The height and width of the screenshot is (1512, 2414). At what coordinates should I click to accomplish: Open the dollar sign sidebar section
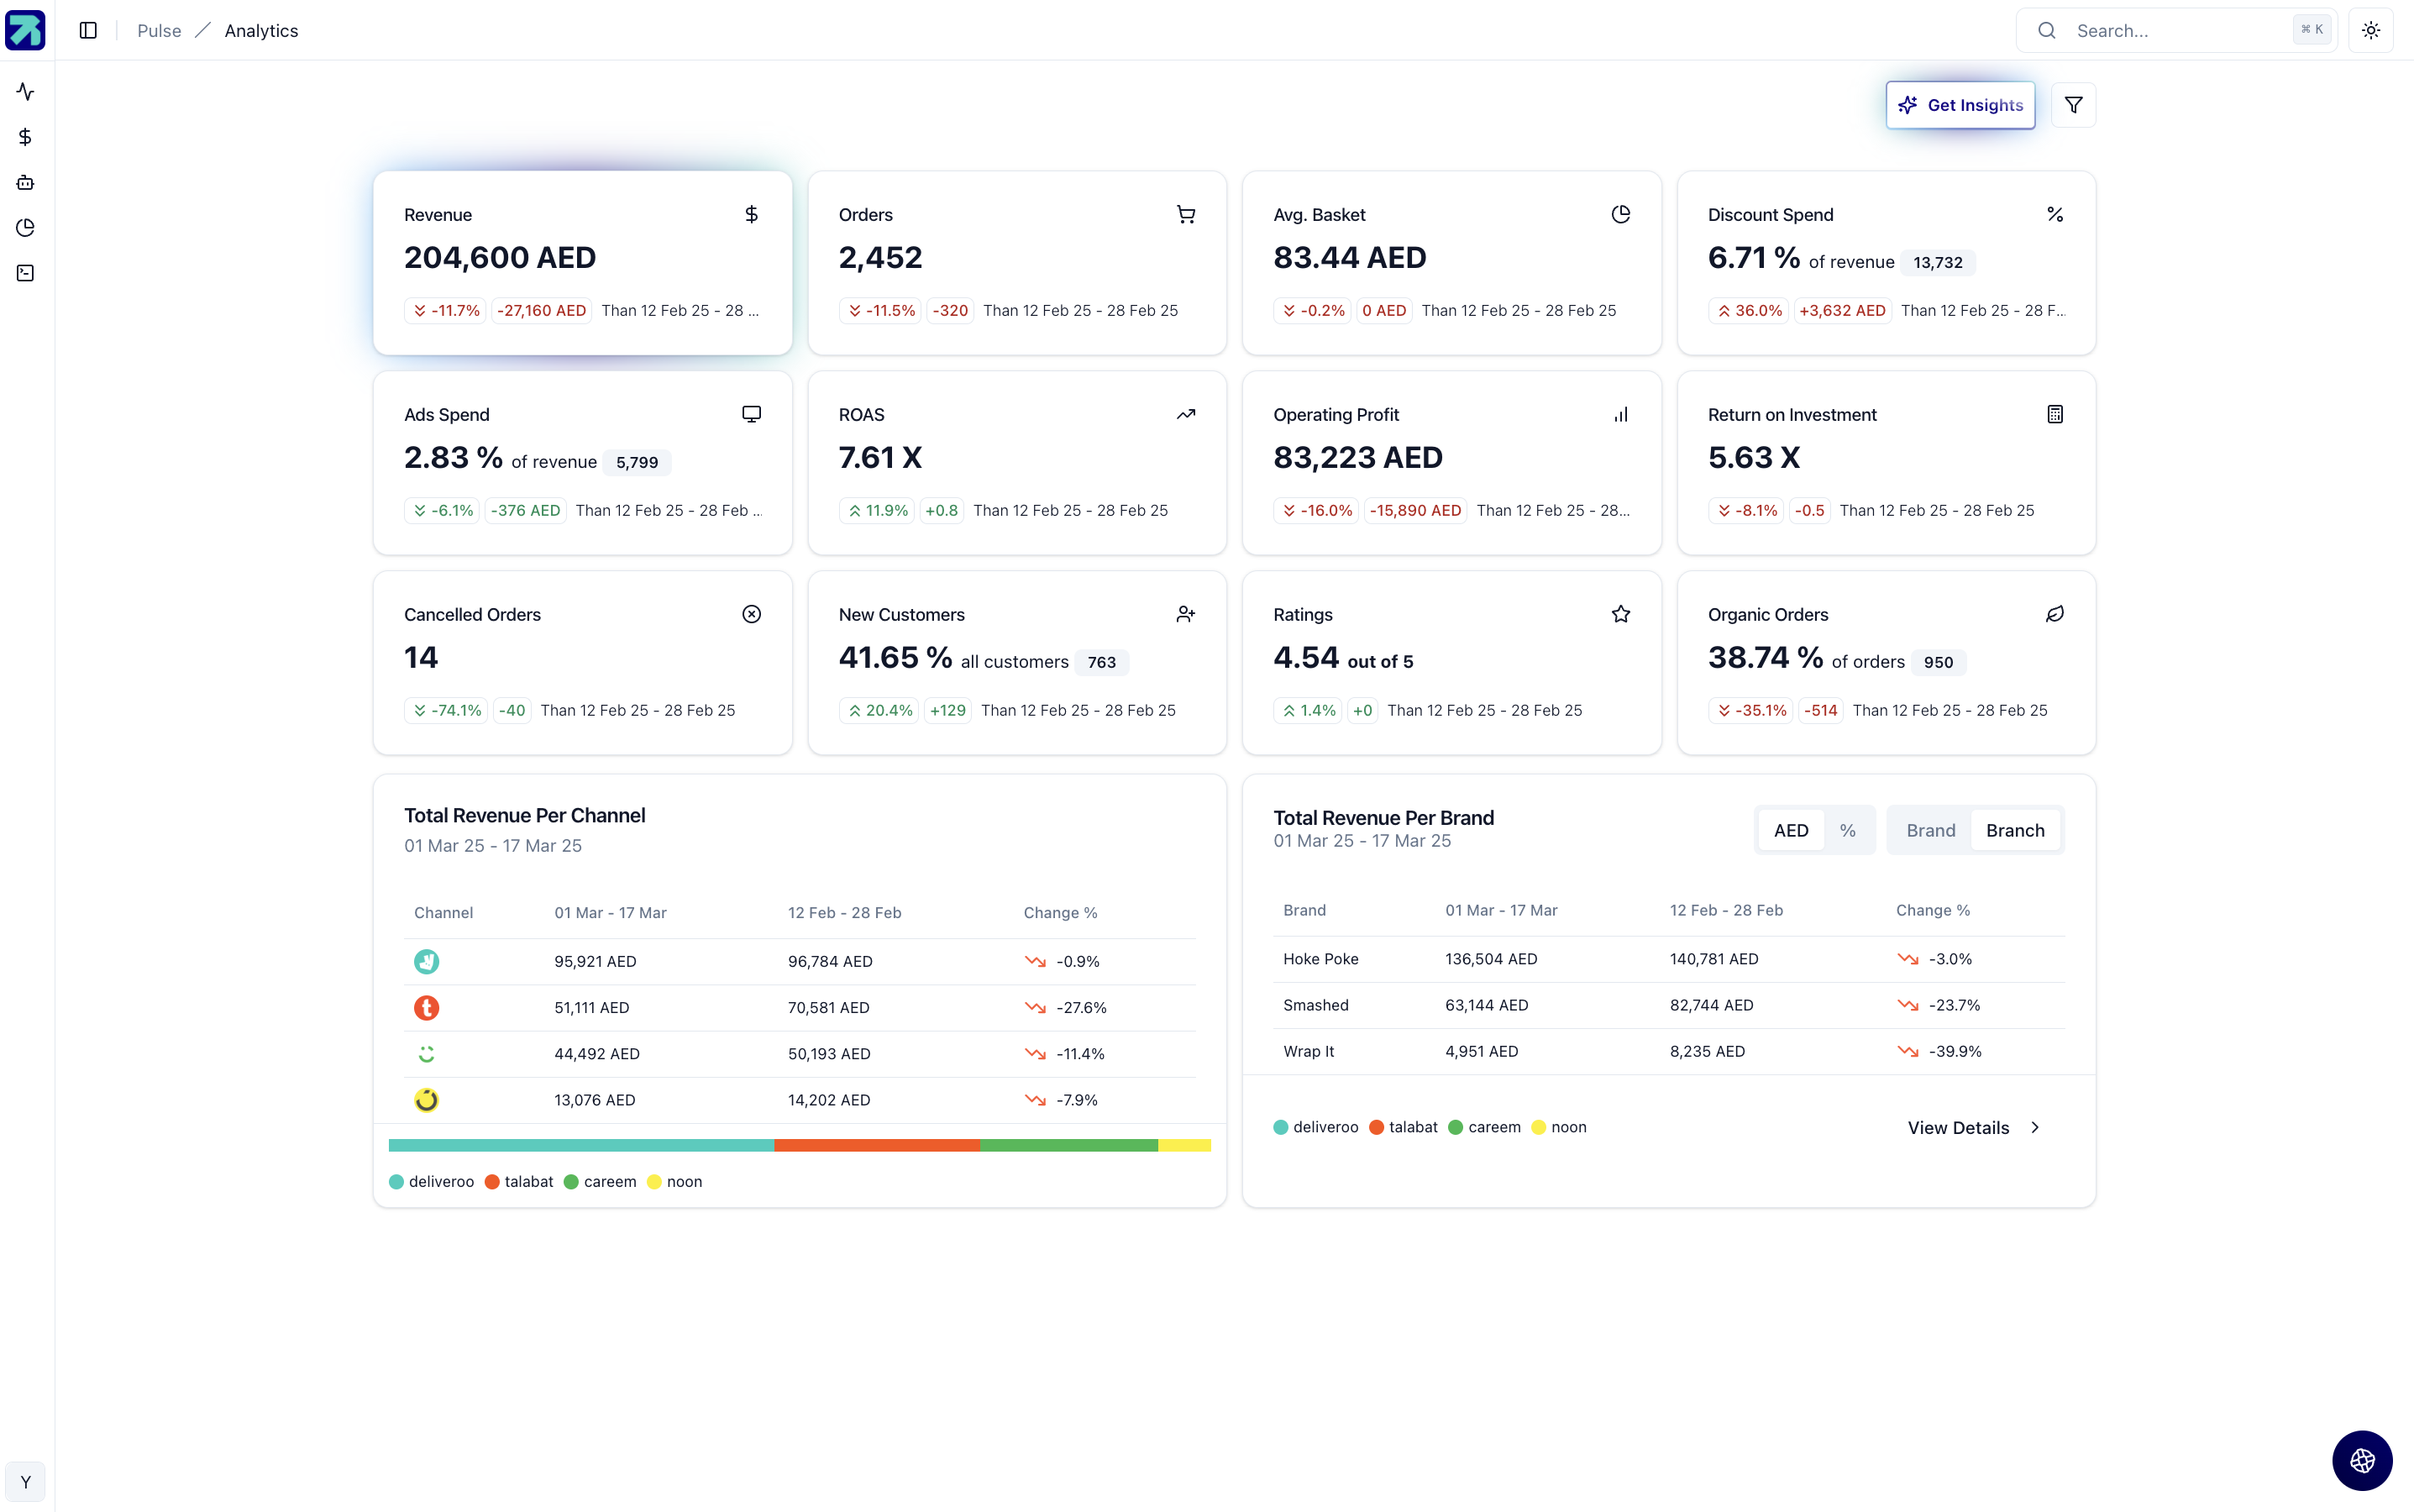point(26,137)
